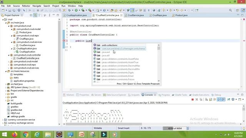Select CrudRestController.java in Project Explorer
The height and width of the screenshot is (138, 246).
pyautogui.click(x=28, y=58)
